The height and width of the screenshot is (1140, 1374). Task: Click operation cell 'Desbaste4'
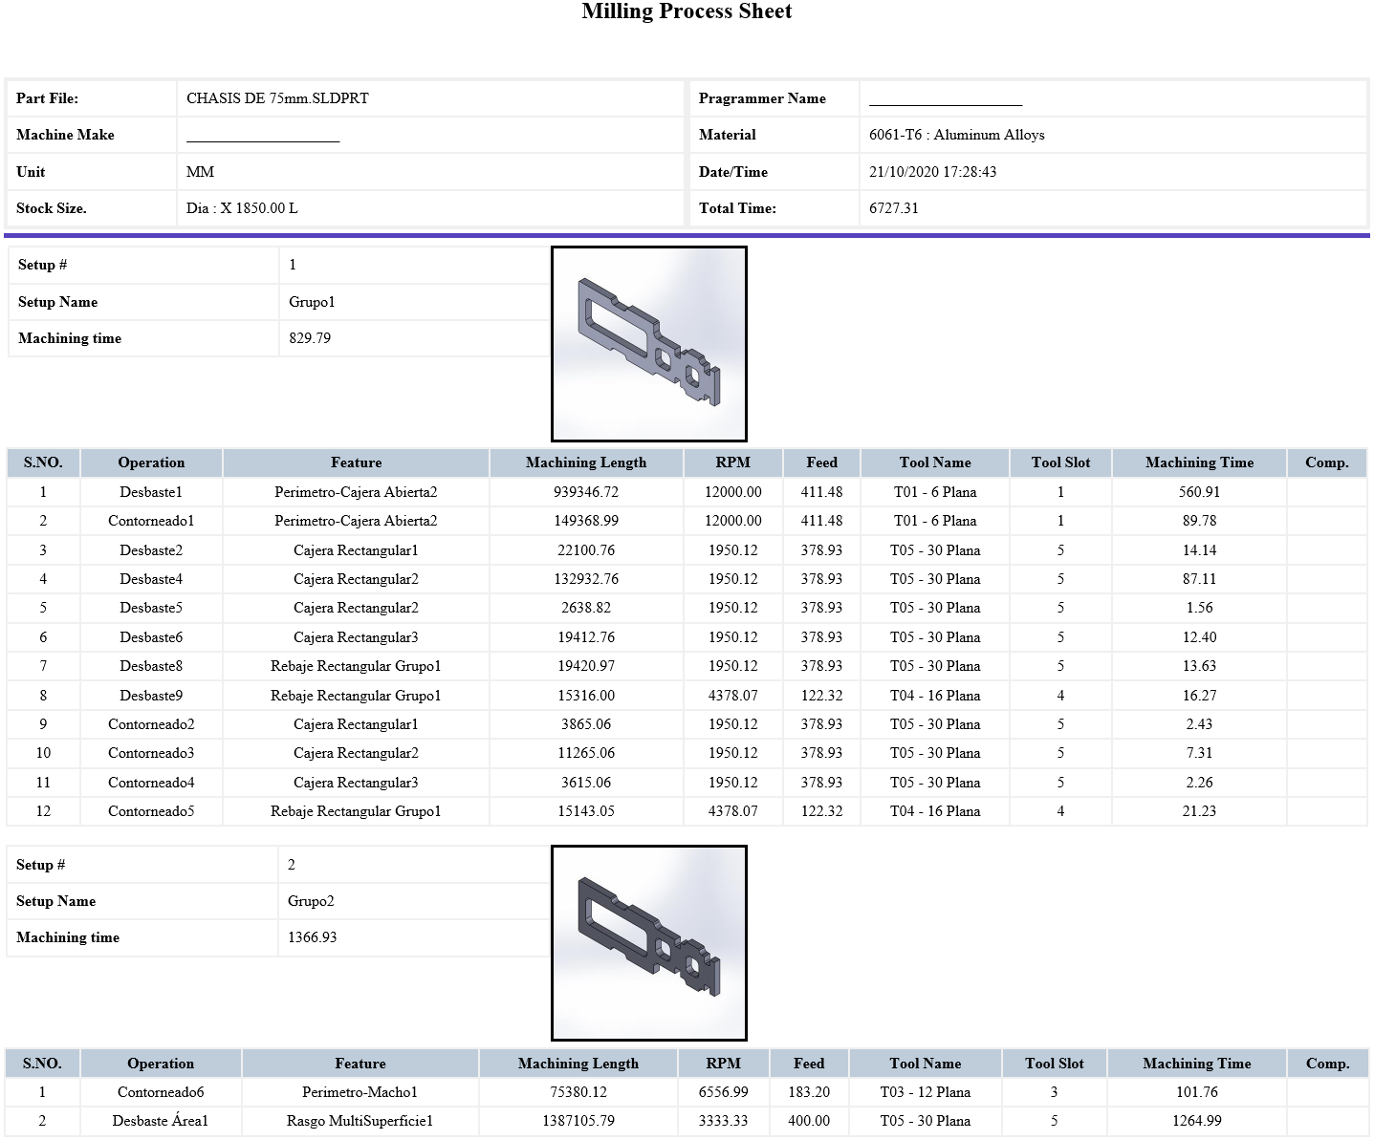pos(151,579)
